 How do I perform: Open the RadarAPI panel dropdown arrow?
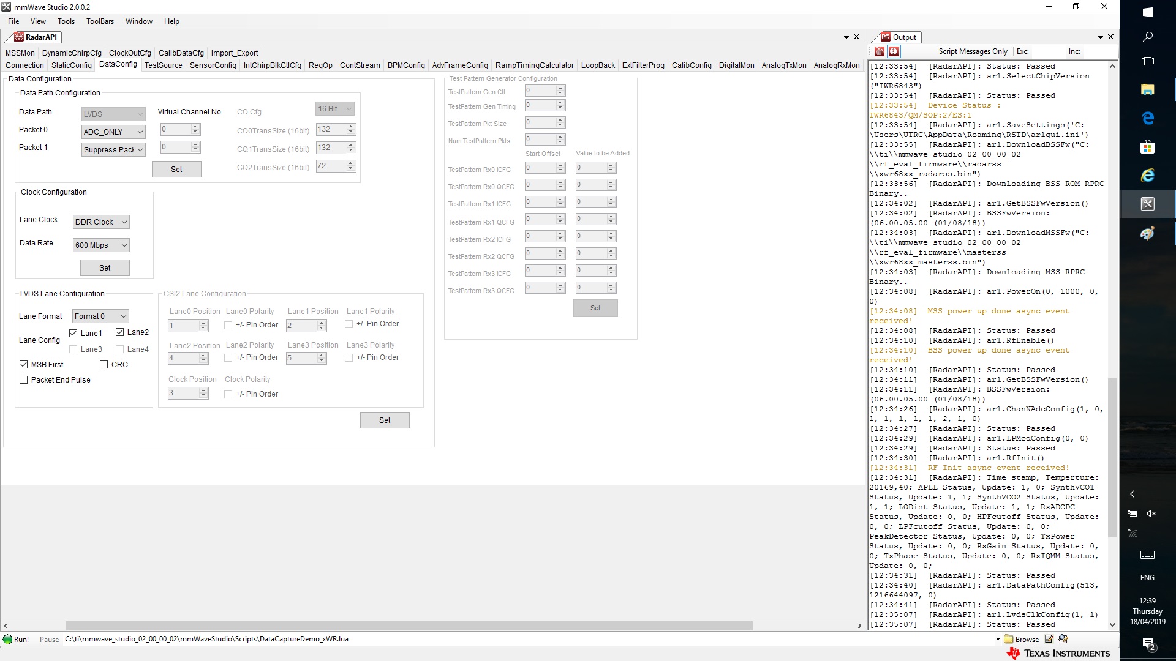846,37
